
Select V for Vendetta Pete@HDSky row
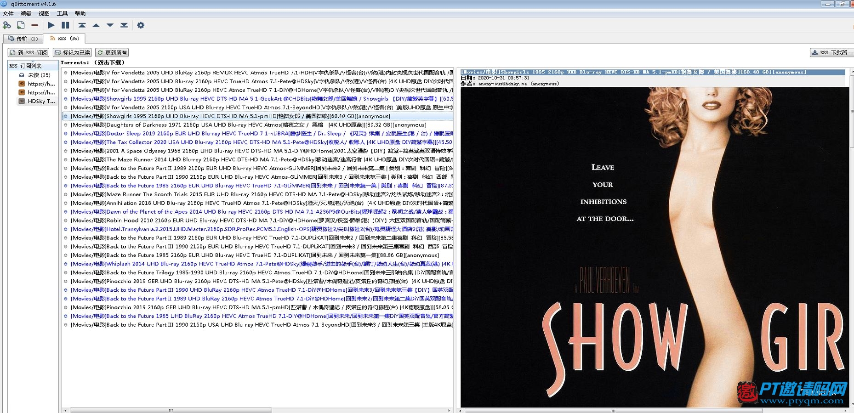pyautogui.click(x=258, y=81)
